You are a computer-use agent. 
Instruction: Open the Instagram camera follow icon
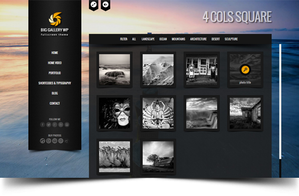coord(67,125)
